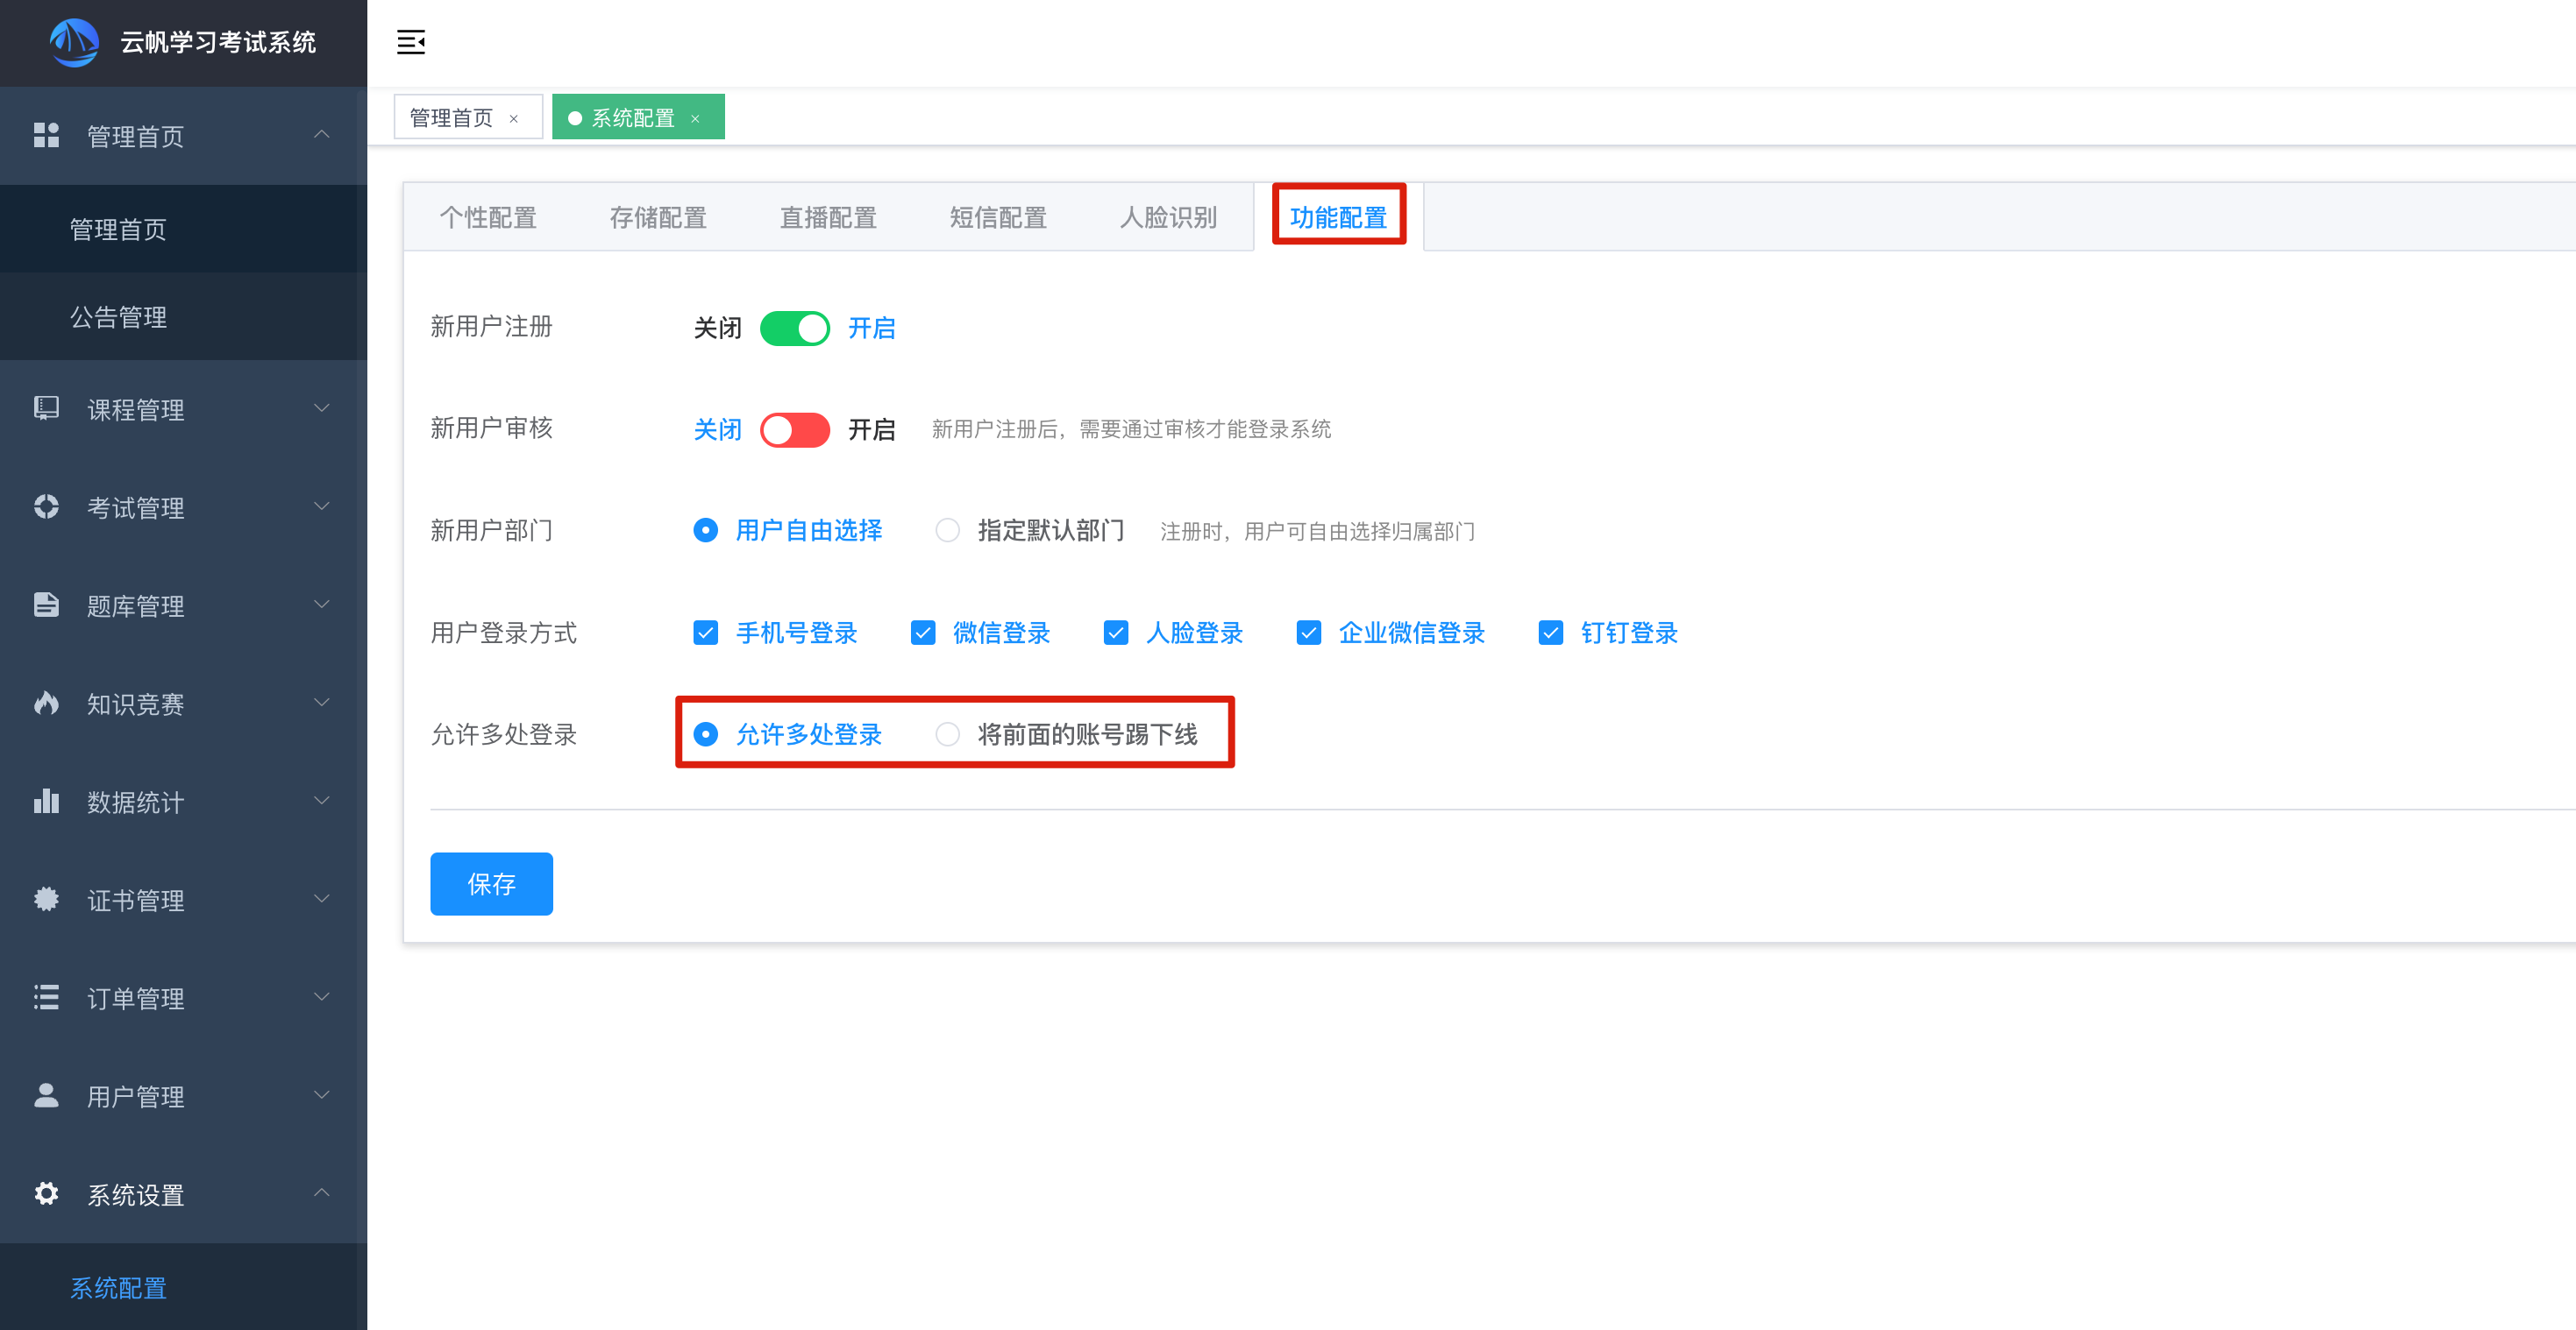This screenshot has width=2576, height=1330.
Task: Collapse the 系统设置 menu chevron
Action: coord(322,1193)
